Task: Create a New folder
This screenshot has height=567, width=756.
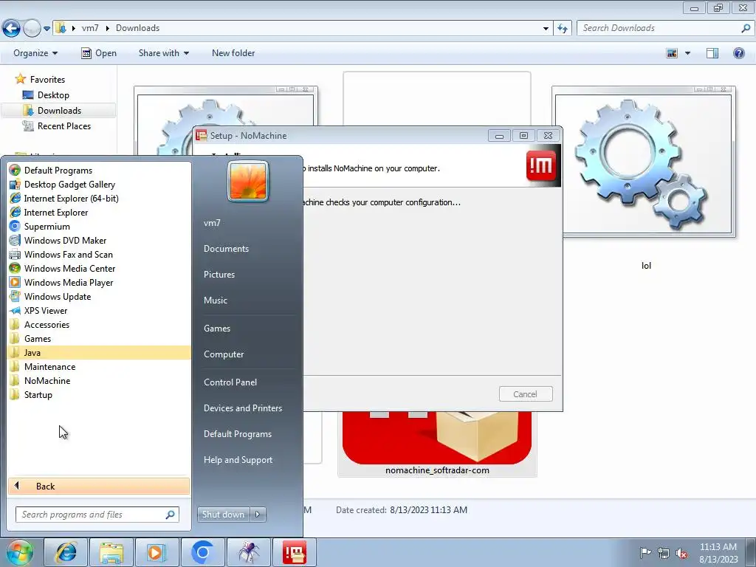Action: 233,53
